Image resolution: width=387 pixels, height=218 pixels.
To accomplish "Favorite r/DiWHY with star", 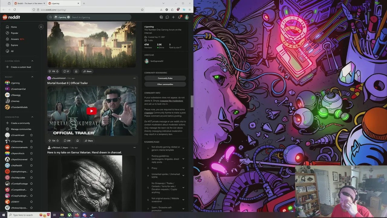I will click(x=31, y=202).
